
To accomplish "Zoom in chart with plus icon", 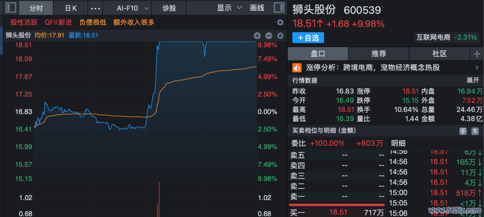I will 257,35.
